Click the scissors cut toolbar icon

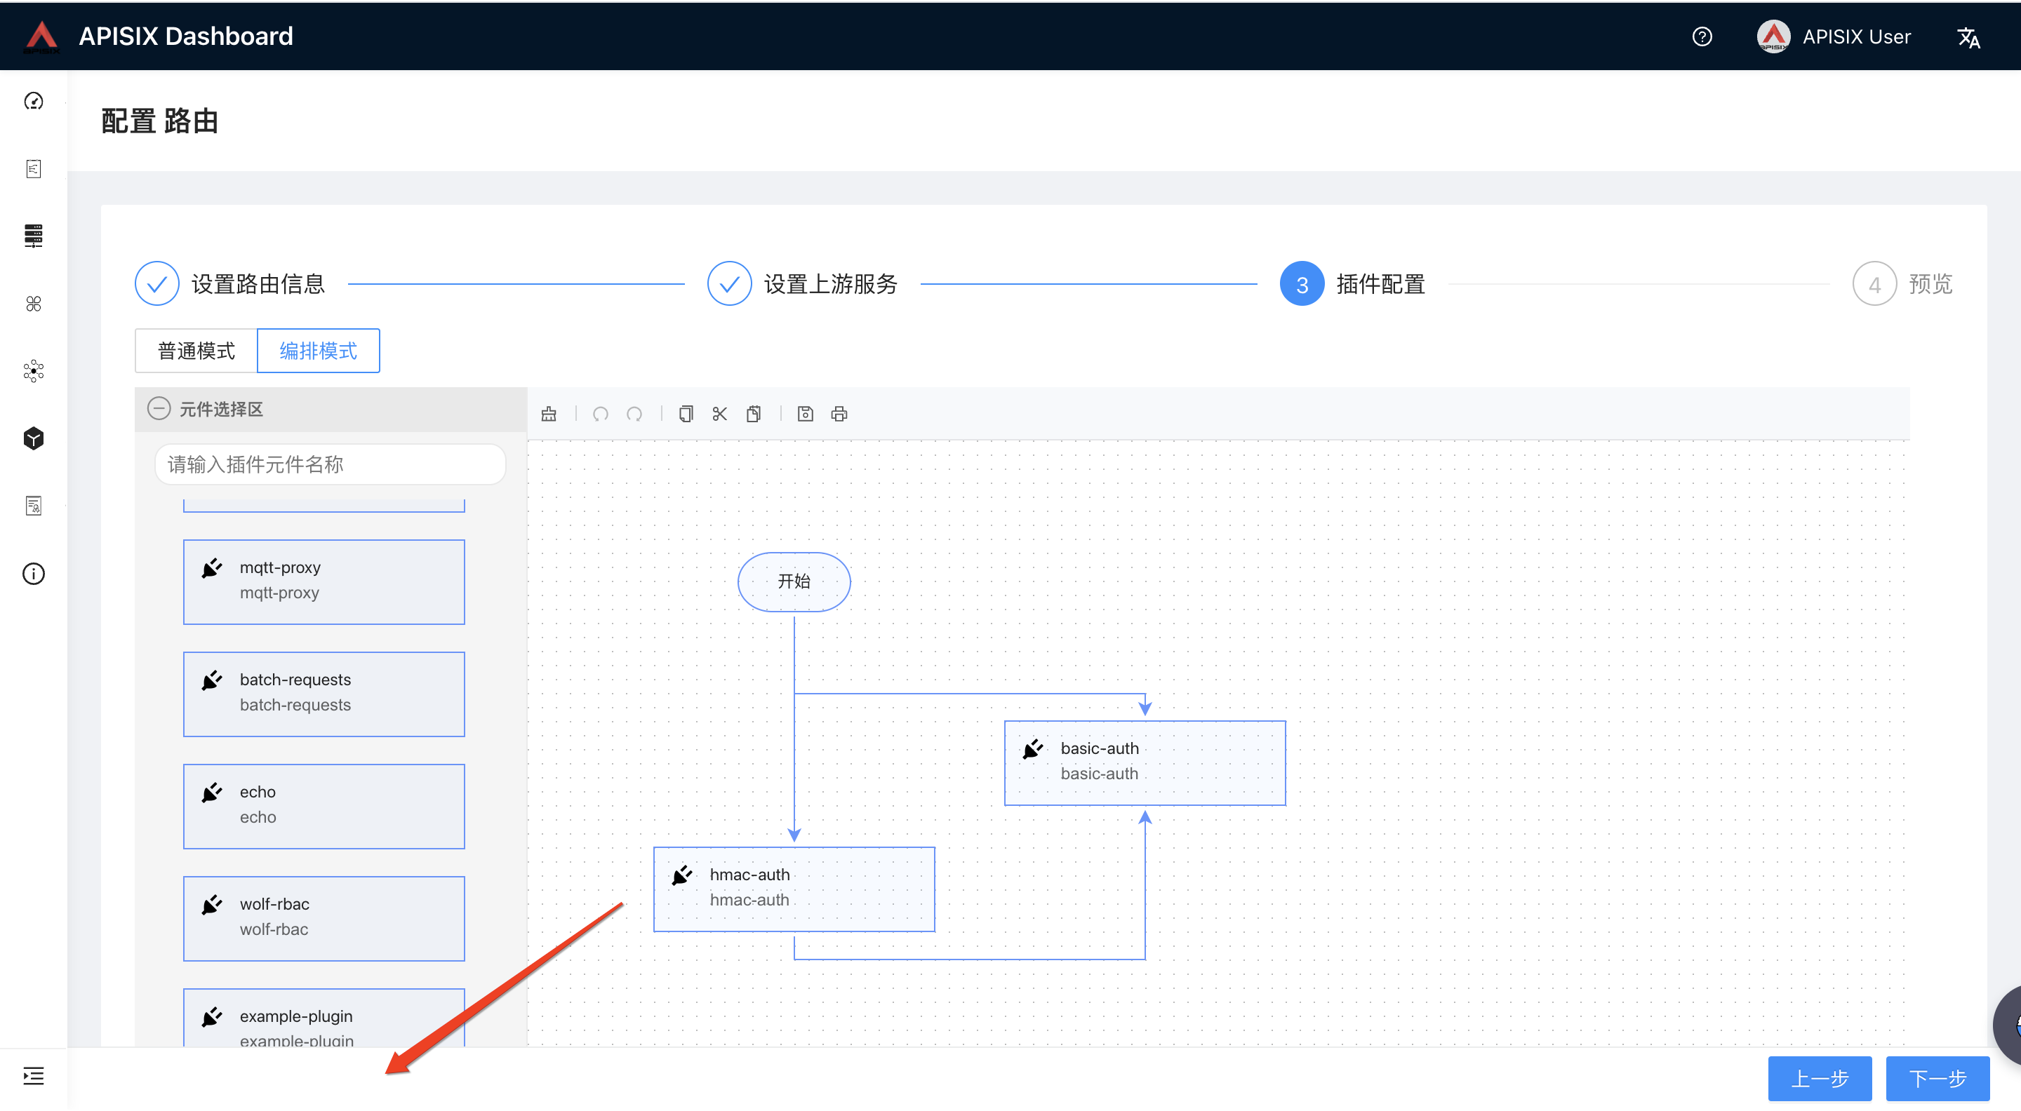coord(719,413)
